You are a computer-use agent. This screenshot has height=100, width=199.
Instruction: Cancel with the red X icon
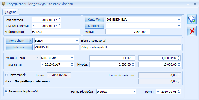click(191, 31)
